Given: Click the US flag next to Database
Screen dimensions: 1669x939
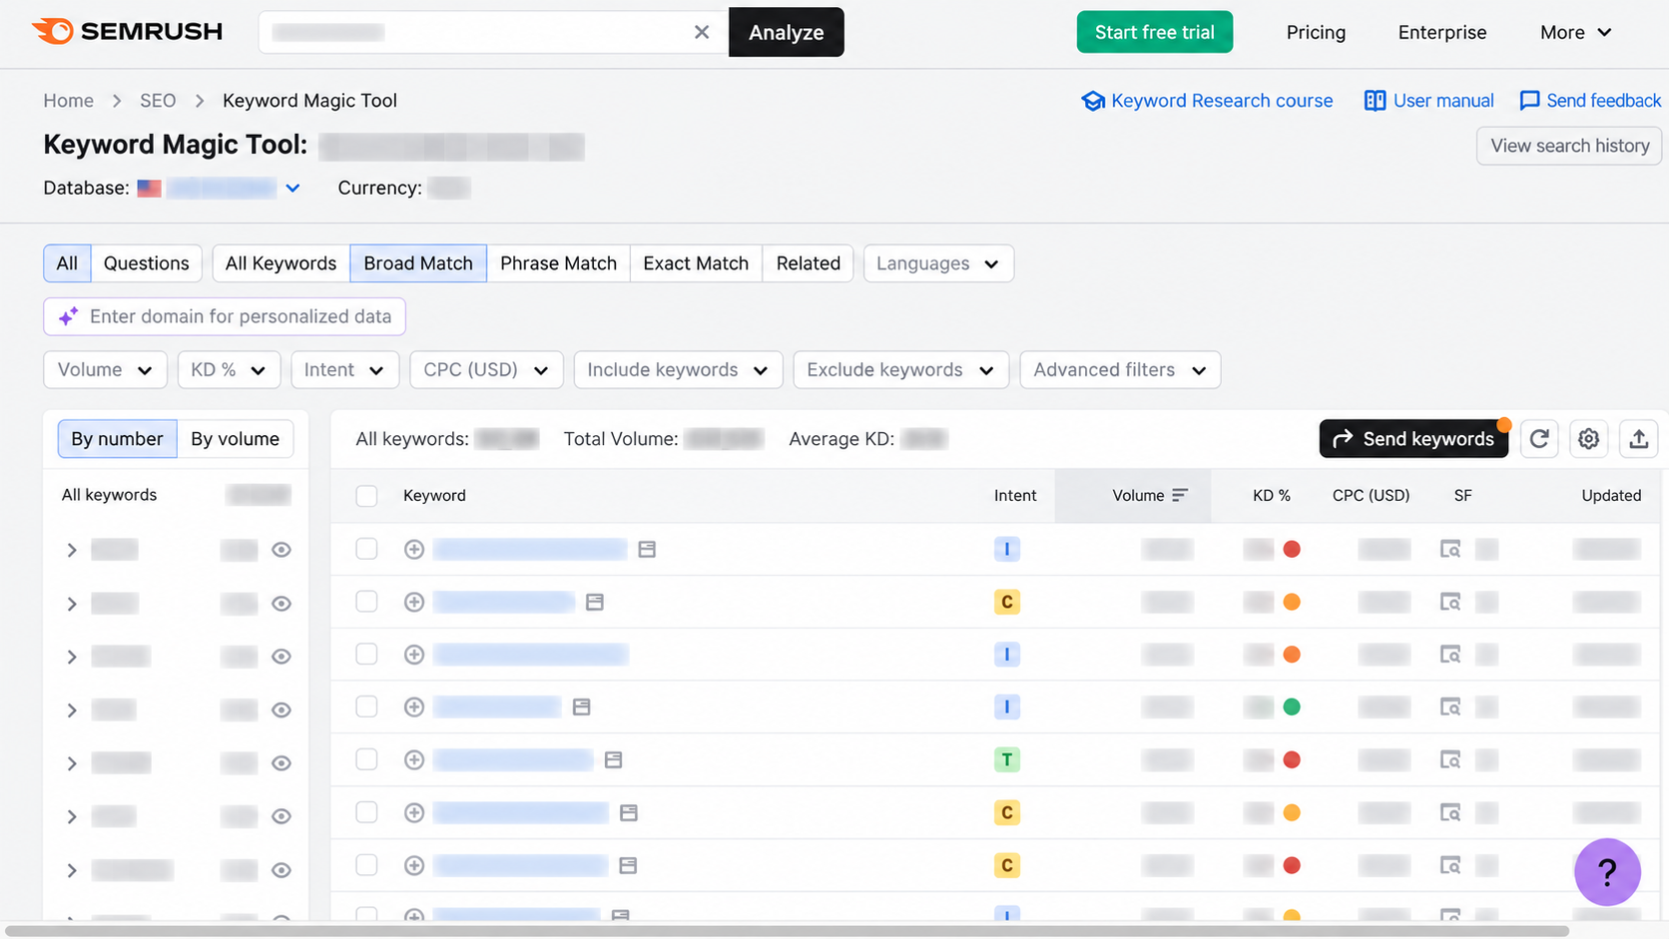Looking at the screenshot, I should [x=149, y=188].
